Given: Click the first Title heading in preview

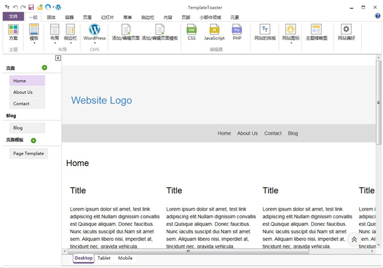Looking at the screenshot, I should coord(78,190).
